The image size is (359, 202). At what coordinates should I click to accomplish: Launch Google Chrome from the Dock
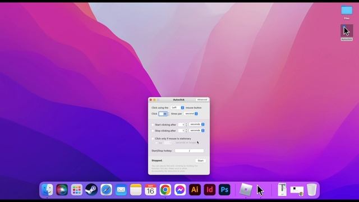pyautogui.click(x=165, y=190)
